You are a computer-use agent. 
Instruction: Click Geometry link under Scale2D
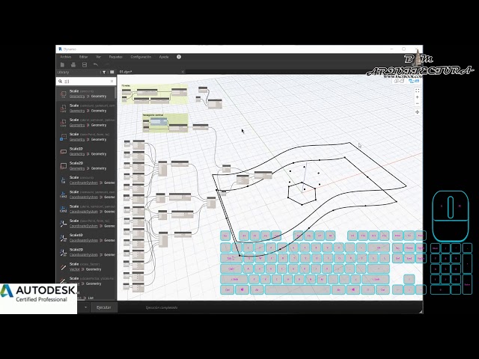77,168
